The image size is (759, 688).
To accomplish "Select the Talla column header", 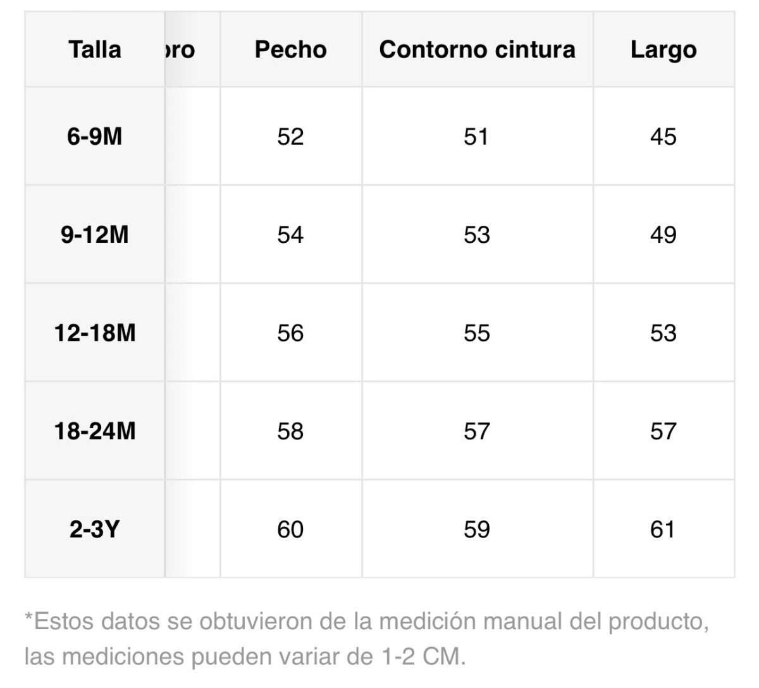I will tap(95, 49).
